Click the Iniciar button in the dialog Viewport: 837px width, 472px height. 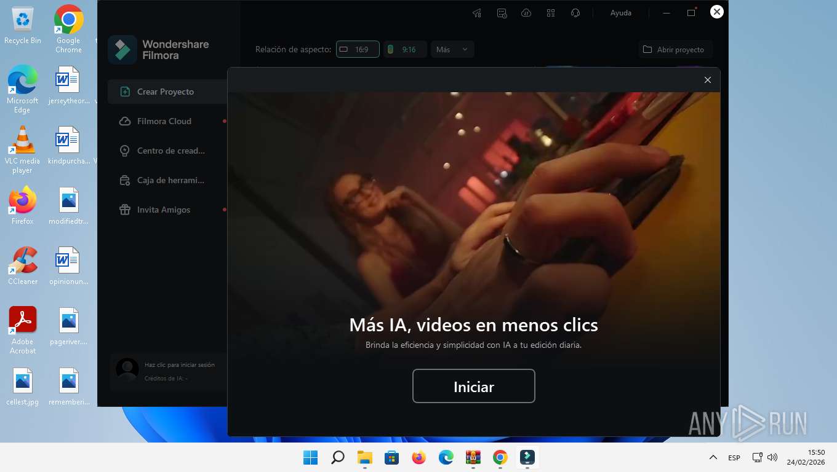[x=473, y=386]
